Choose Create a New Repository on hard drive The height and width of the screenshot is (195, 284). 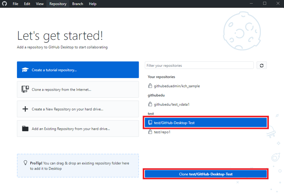(x=78, y=109)
